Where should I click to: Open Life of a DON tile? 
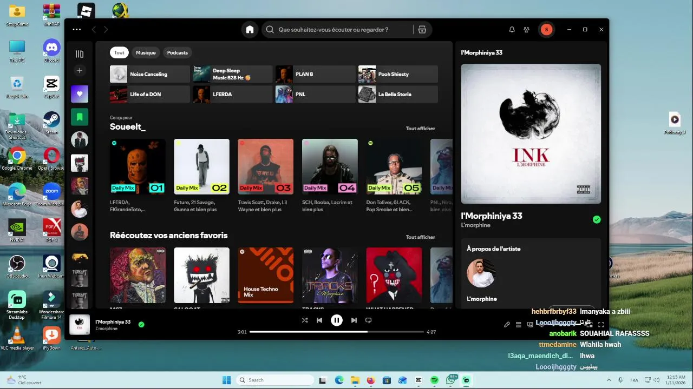click(x=149, y=94)
